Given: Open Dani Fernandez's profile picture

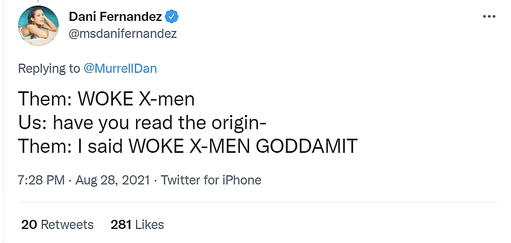Looking at the screenshot, I should 38,25.
